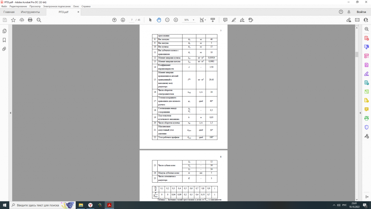This screenshot has height=209, width=371.
Task: Open the find text search tool
Action: click(39, 20)
